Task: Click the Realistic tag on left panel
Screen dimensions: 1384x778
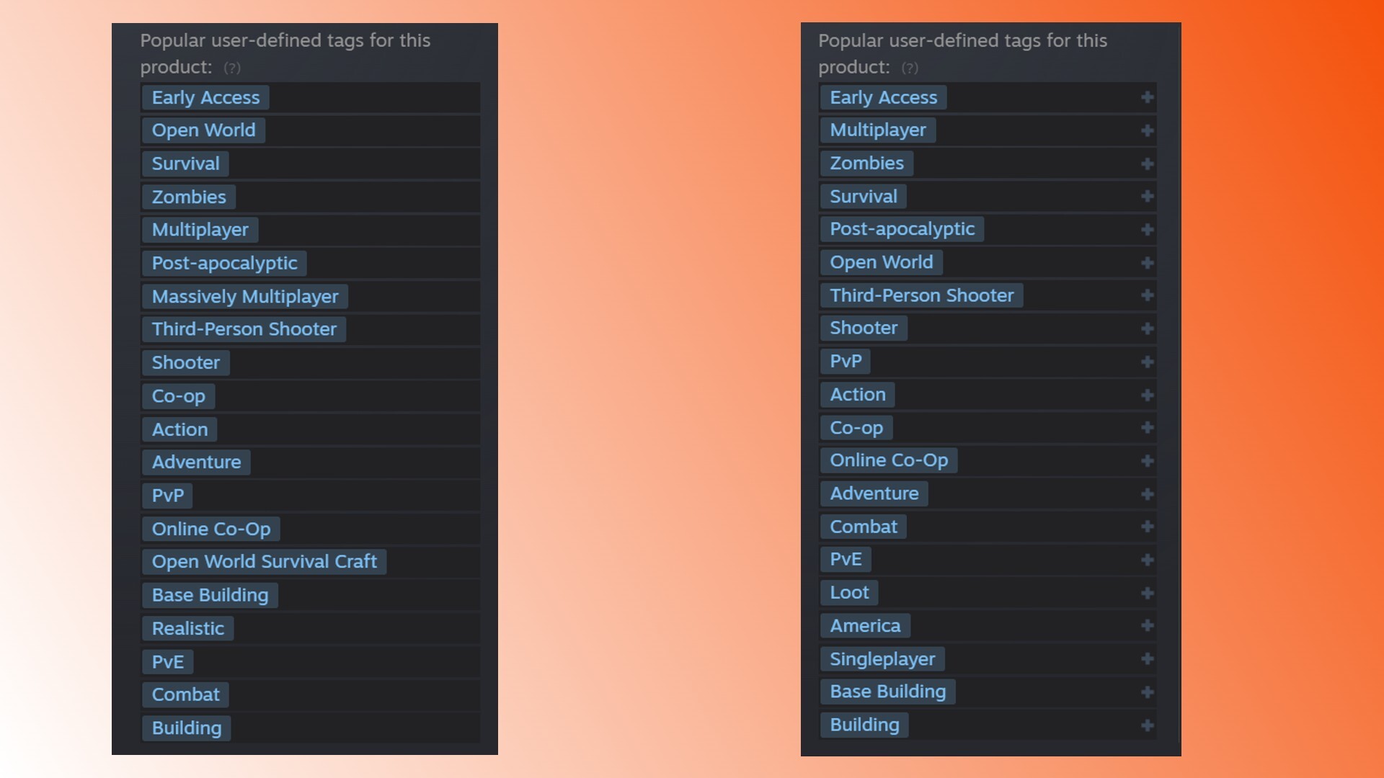Action: (x=186, y=628)
